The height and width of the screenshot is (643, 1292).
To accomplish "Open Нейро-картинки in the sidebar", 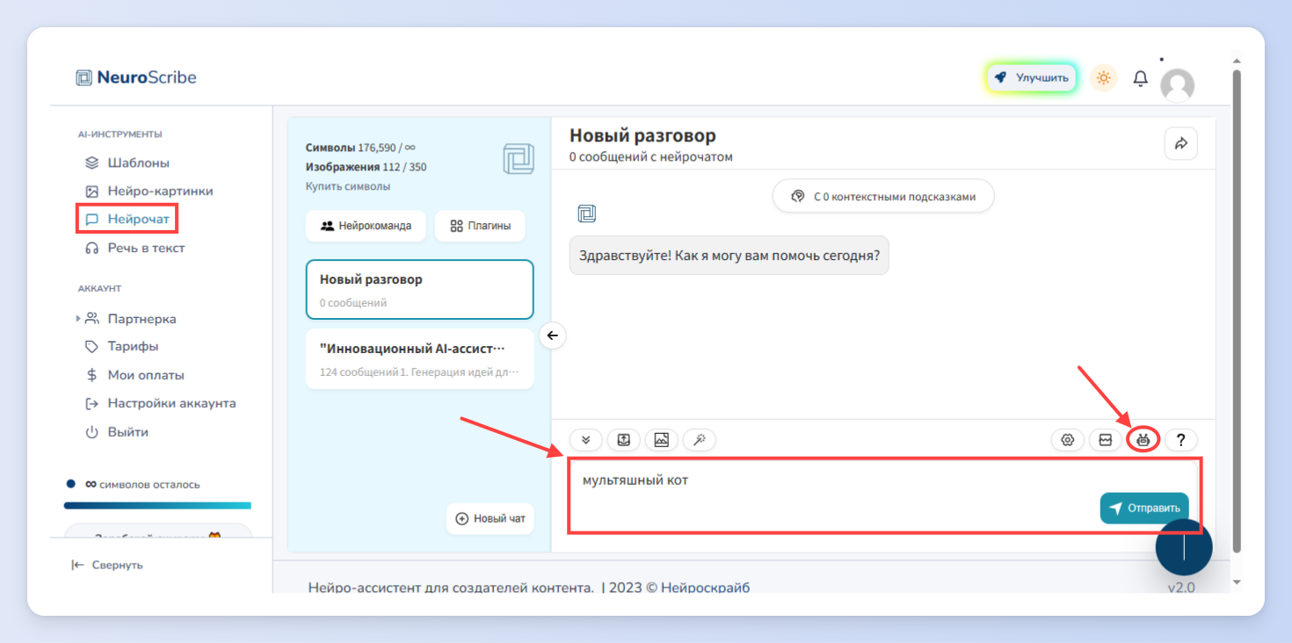I will [149, 191].
